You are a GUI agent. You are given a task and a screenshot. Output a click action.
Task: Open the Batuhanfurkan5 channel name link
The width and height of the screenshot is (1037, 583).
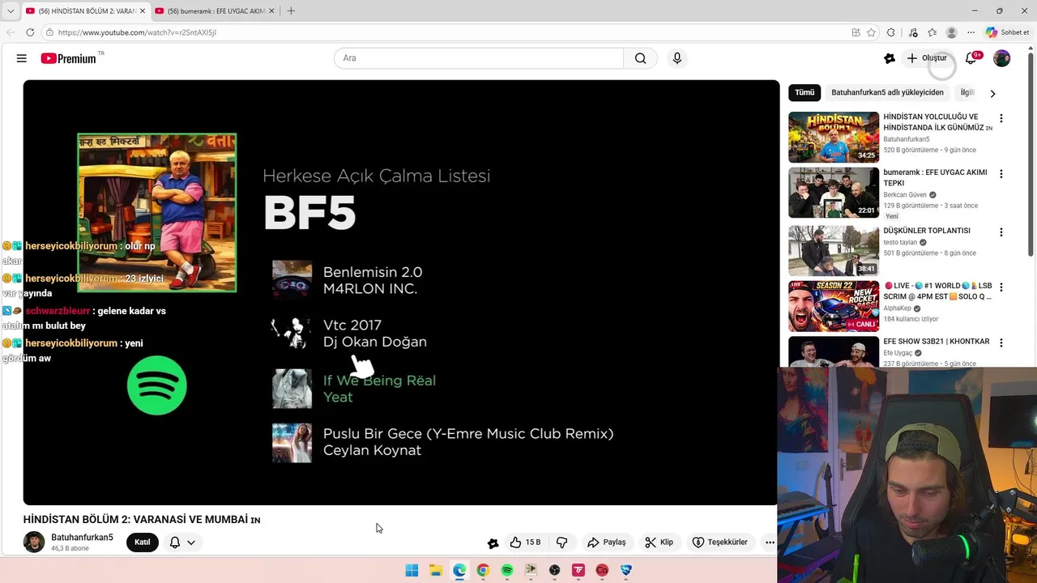[x=82, y=538]
